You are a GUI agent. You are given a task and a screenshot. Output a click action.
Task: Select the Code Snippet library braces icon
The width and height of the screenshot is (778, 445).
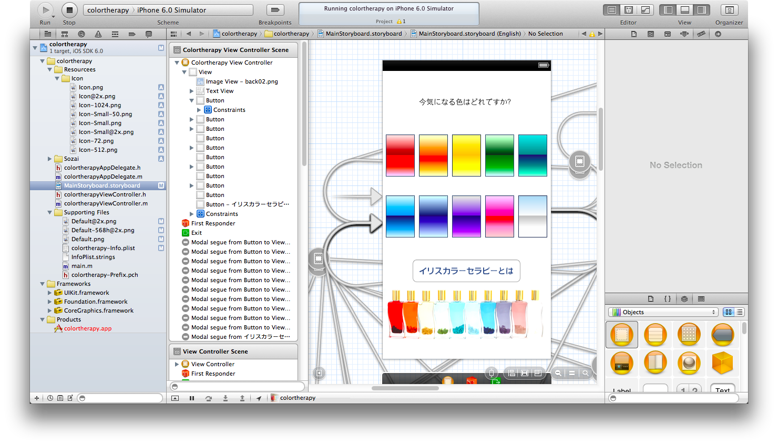tap(667, 299)
